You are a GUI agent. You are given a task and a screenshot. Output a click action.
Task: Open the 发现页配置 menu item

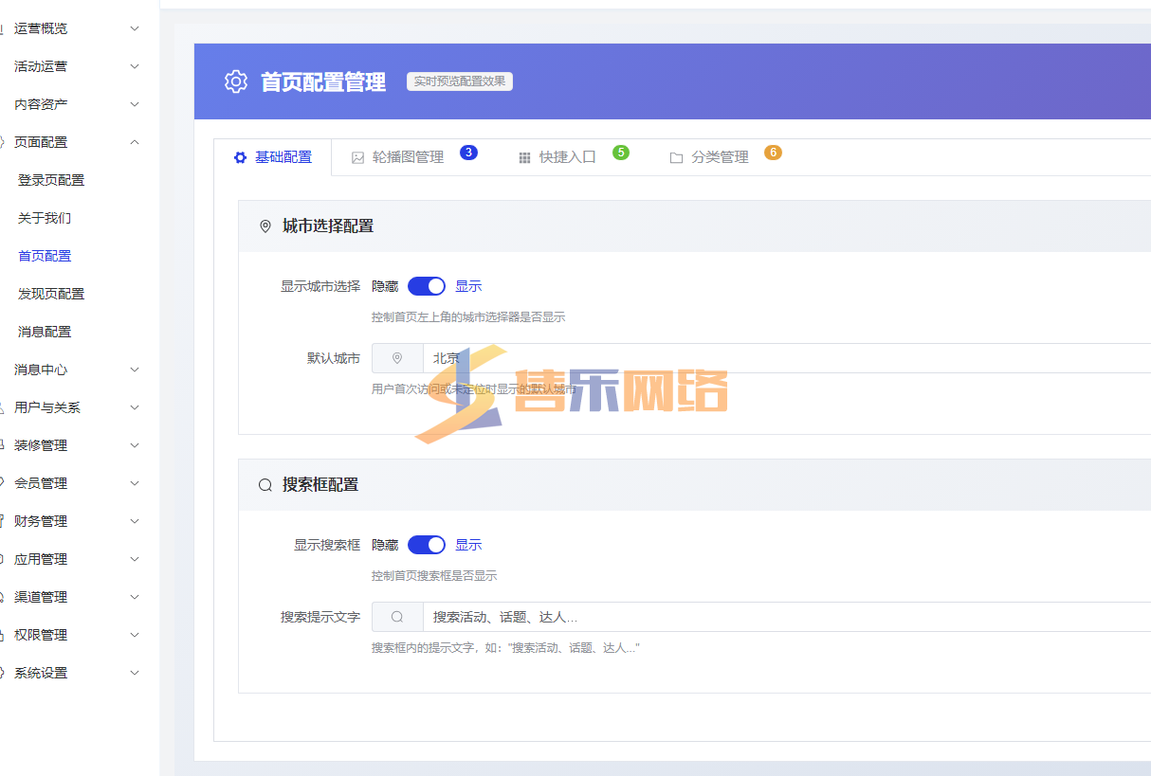(x=51, y=294)
